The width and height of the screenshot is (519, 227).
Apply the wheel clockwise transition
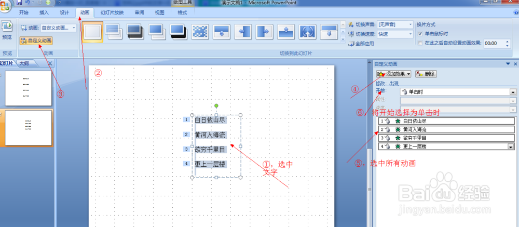[x=307, y=32]
